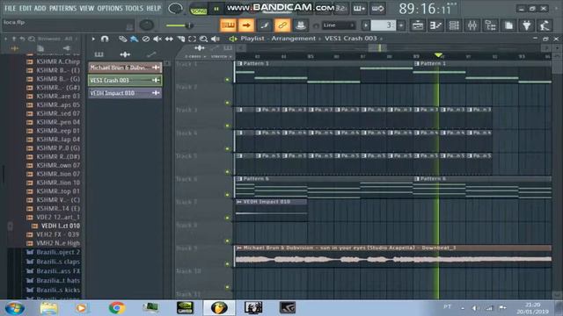This screenshot has width=563, height=316.
Task: Click the tempo tapper icon in toolbar
Action: 545,25
